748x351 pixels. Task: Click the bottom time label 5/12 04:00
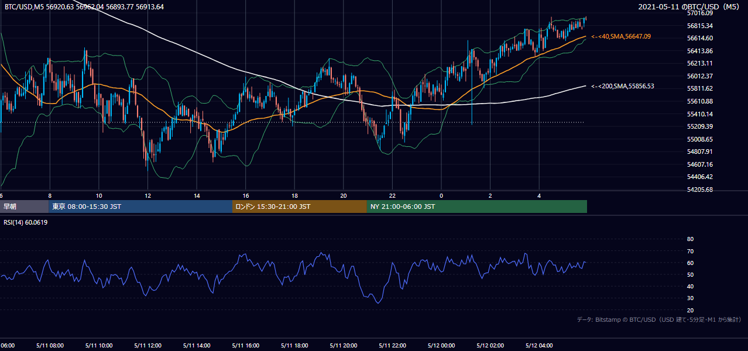click(x=539, y=345)
